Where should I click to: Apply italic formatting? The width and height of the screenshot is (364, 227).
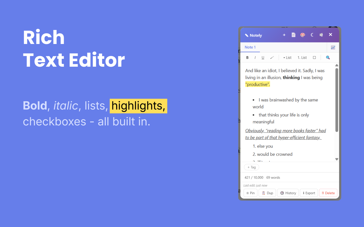(x=255, y=57)
